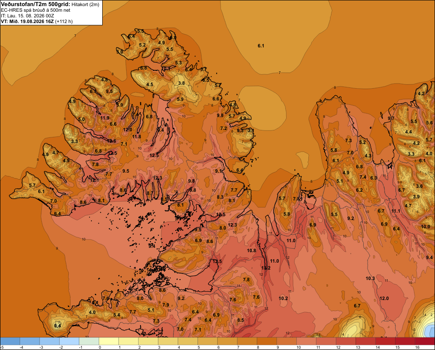Select the 13.2 temperature value on the map
This screenshot has height=350, width=435.
(x=265, y=268)
